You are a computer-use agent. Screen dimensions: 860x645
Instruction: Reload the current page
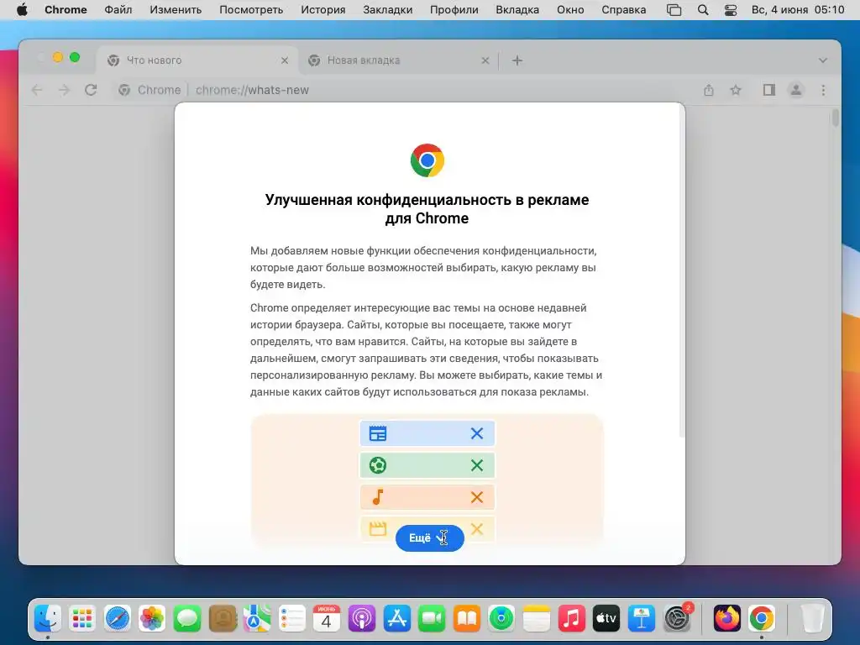pyautogui.click(x=91, y=90)
